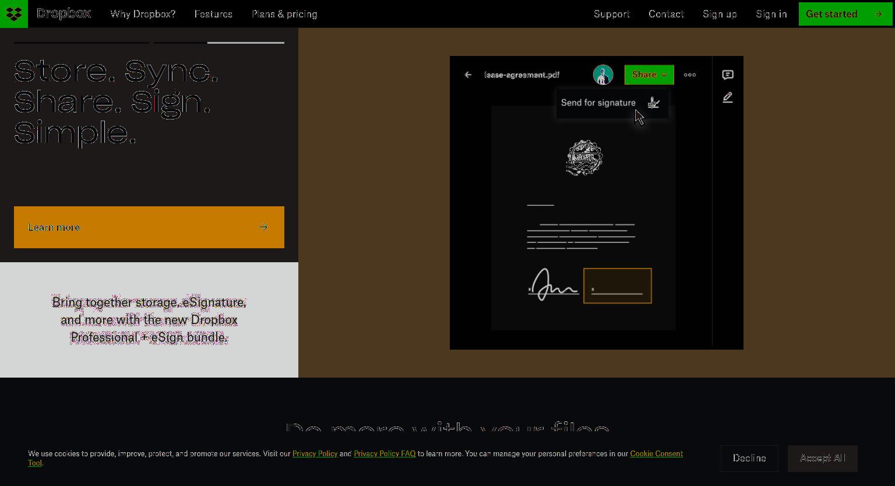Click the Sign up link
Viewport: 895px width, 486px height.
coord(720,14)
